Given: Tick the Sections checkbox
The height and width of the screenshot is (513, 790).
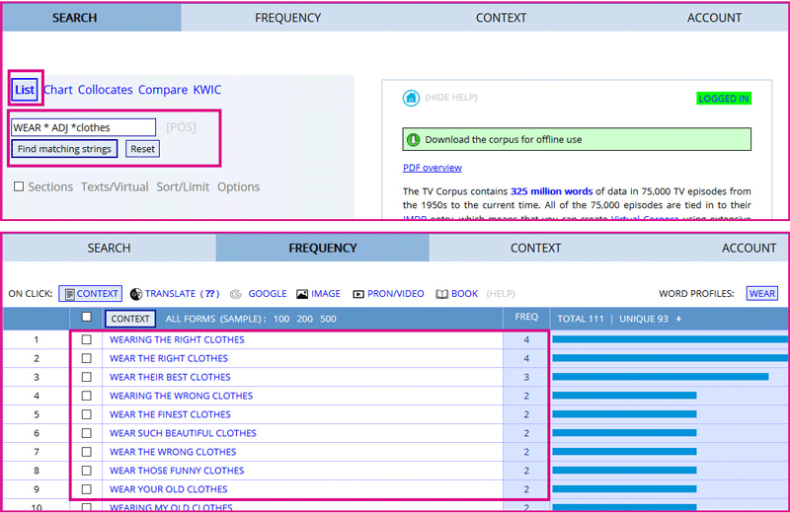Looking at the screenshot, I should 19,187.
